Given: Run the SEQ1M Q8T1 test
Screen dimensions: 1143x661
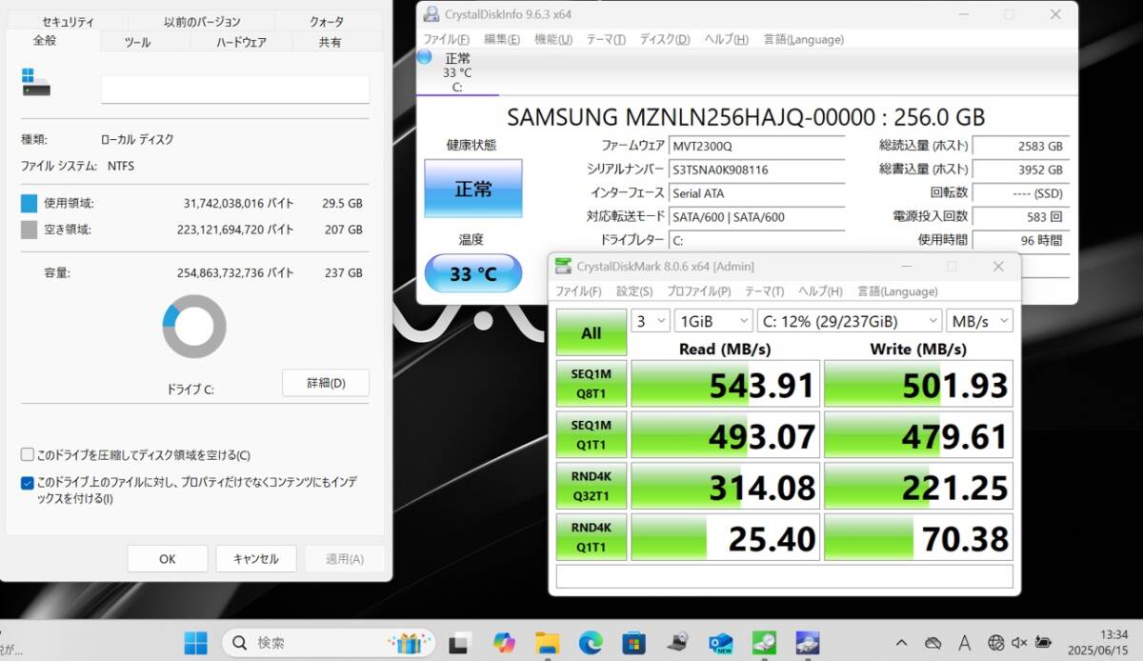Looking at the screenshot, I should (x=592, y=384).
